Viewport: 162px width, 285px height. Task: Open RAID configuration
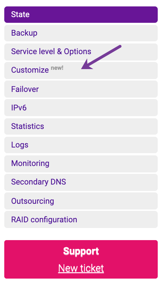click(81, 219)
